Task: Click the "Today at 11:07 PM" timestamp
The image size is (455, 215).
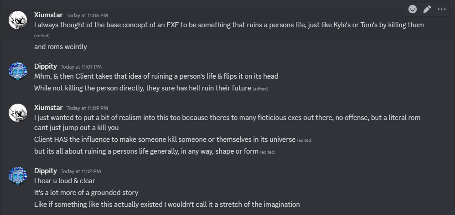Action: 81,66
